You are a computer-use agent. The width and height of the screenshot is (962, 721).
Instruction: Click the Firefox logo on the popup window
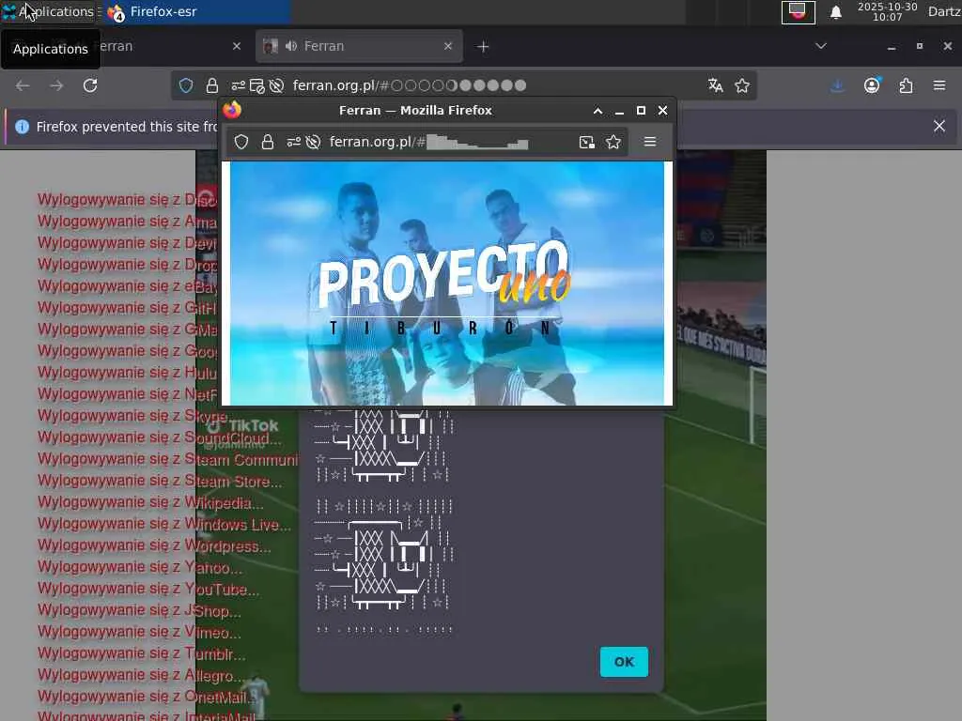click(x=232, y=110)
